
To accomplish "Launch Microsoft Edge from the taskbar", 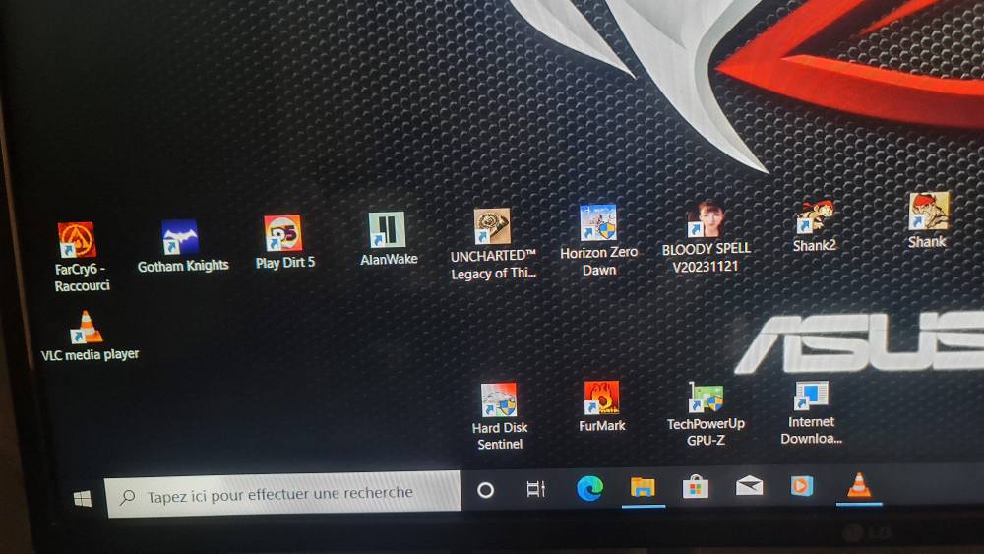I will click(x=589, y=488).
